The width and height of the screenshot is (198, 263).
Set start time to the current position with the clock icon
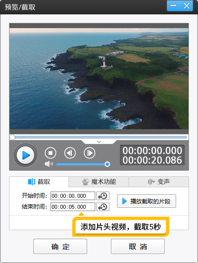pyautogui.click(x=103, y=196)
